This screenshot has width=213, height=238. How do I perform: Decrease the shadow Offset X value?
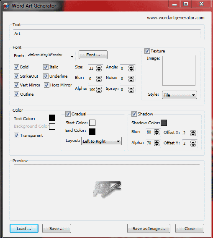tap(193, 135)
